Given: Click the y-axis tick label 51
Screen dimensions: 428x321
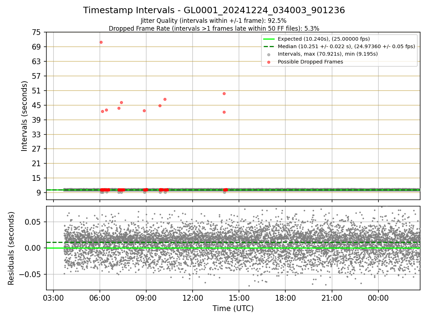Looking at the screenshot, I should [x=36, y=91].
